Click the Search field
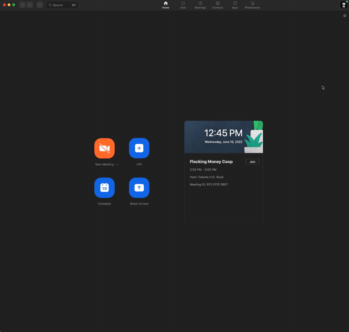The width and height of the screenshot is (349, 332). [62, 5]
